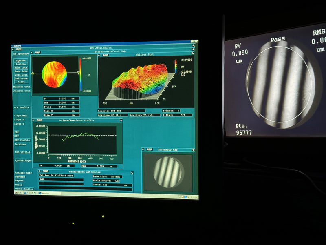This screenshot has width=326, height=245.
Task: Open the Measure Cntrl window icon
Action: (22, 87)
